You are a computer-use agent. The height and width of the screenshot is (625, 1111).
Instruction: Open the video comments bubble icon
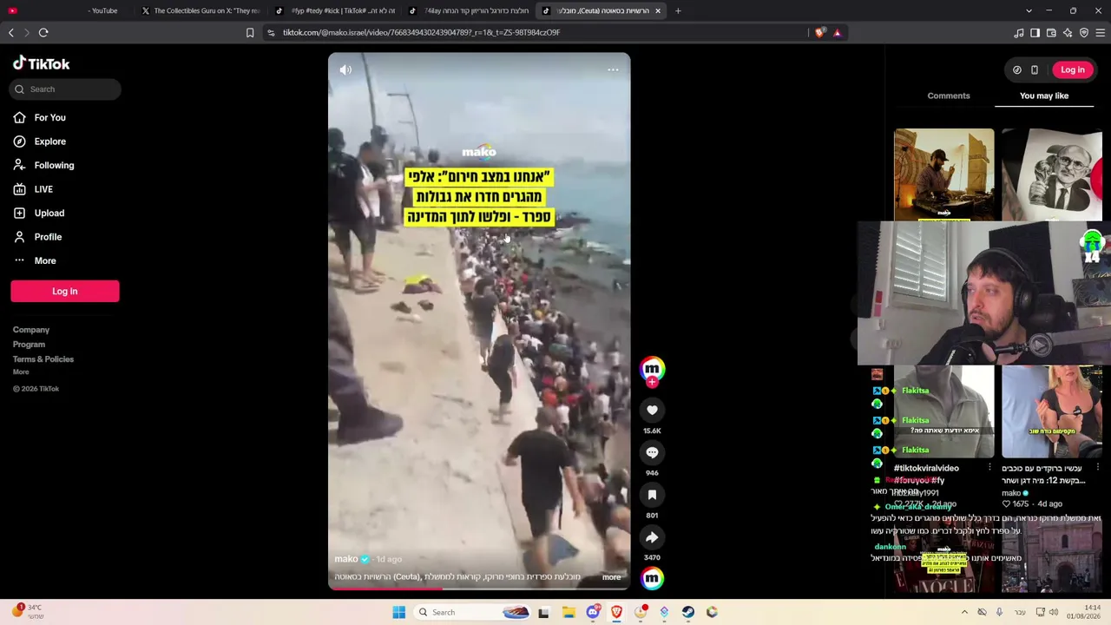tap(652, 452)
